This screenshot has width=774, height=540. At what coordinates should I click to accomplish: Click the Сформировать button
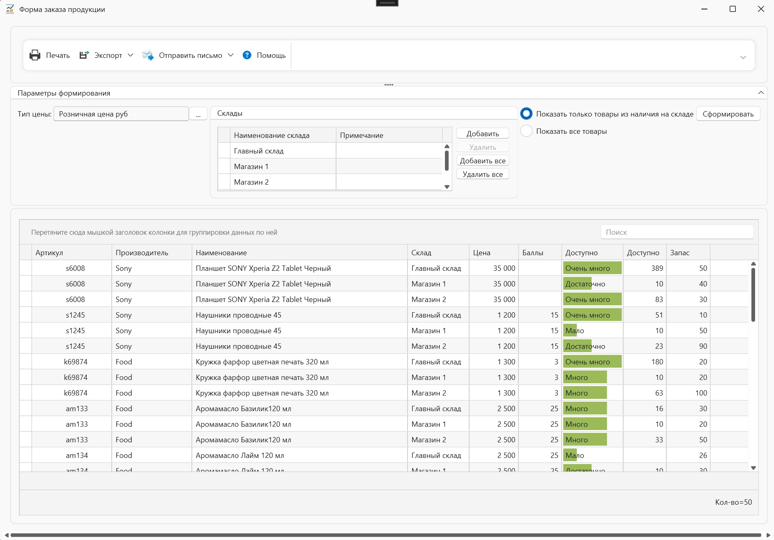[x=728, y=114]
